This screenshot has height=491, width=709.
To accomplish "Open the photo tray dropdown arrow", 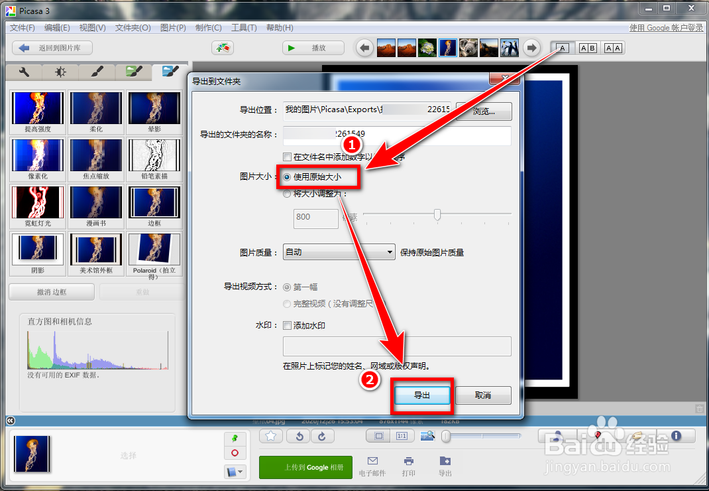I will [241, 471].
